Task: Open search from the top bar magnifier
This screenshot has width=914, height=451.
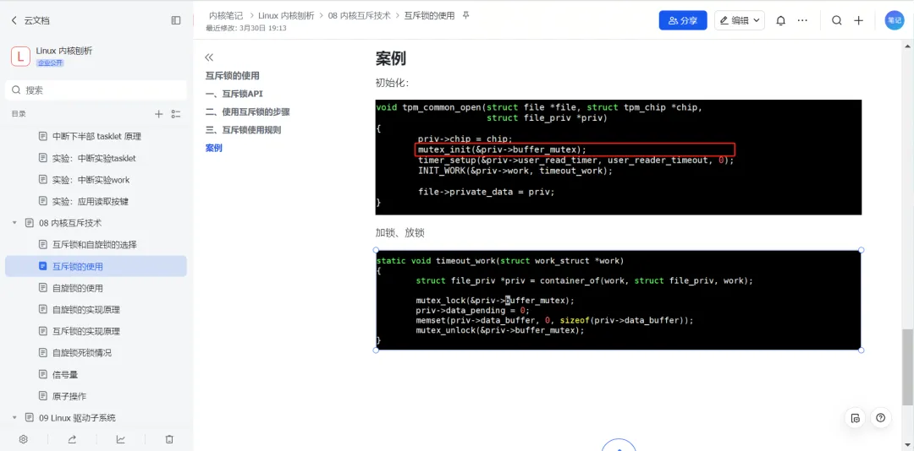Action: [836, 20]
